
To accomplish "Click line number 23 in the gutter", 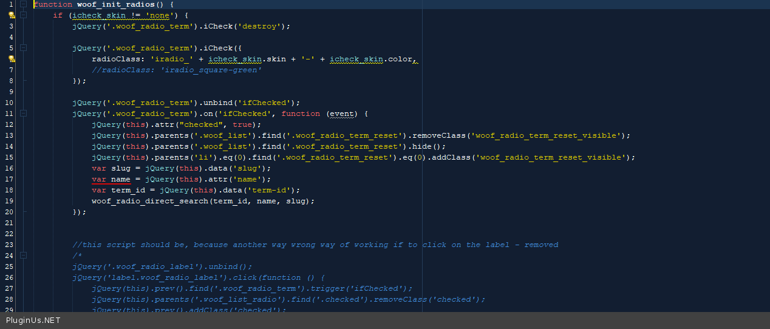I will click(x=9, y=245).
